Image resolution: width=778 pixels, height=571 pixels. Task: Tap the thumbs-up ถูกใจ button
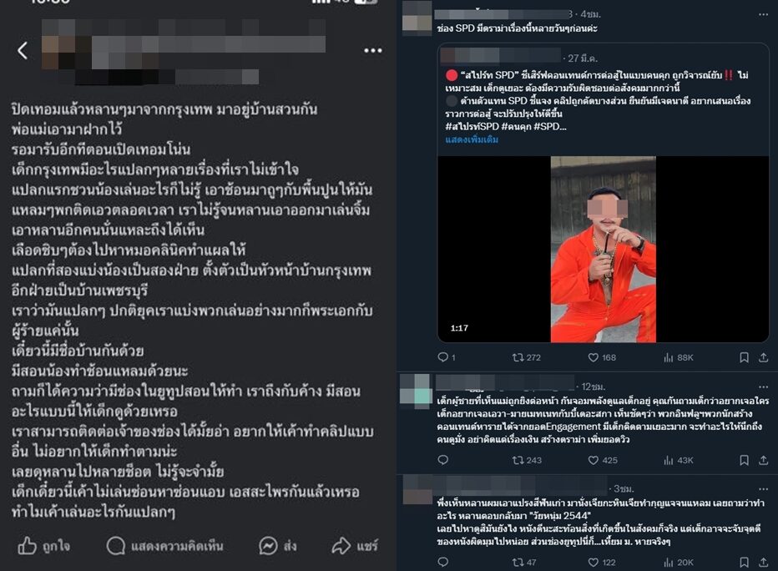pos(43,546)
